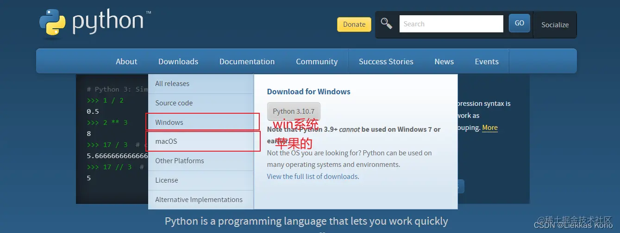Open the News menu
Viewport: 620px width, 233px height.
click(444, 61)
